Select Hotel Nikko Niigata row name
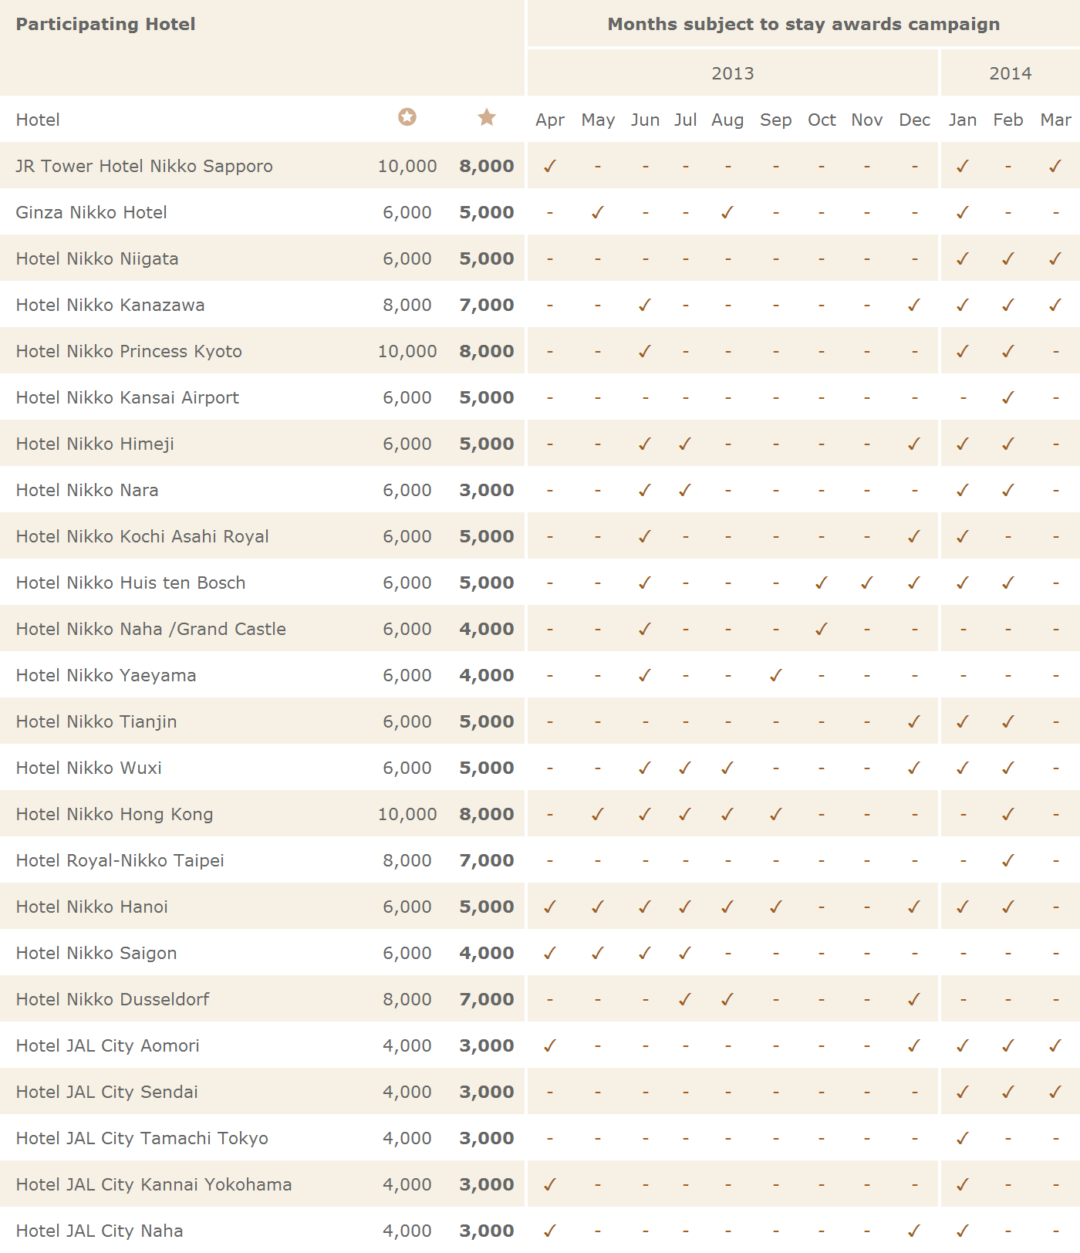1080x1253 pixels. [x=97, y=258]
